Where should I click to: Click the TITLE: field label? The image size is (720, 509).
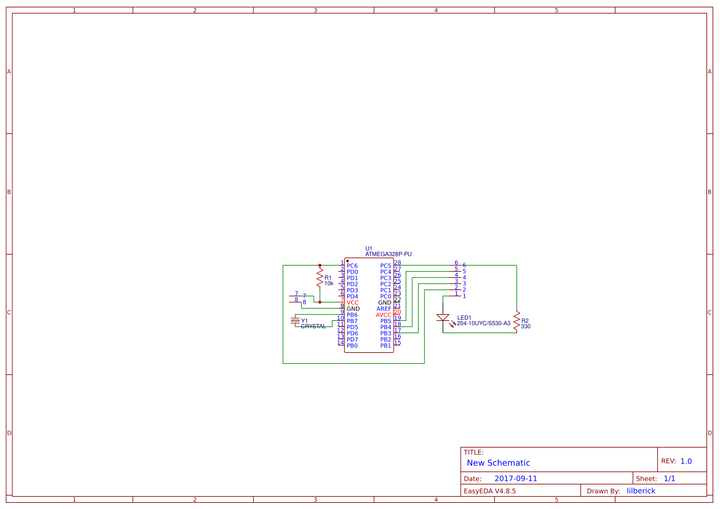(x=473, y=452)
